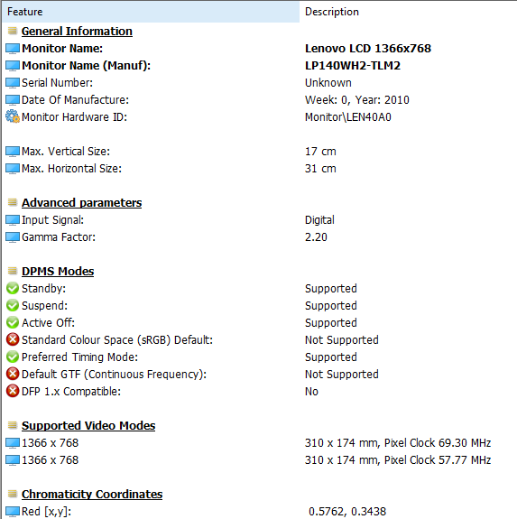Click green check icon beside Active Off
This screenshot has width=517, height=519.
click(13, 323)
